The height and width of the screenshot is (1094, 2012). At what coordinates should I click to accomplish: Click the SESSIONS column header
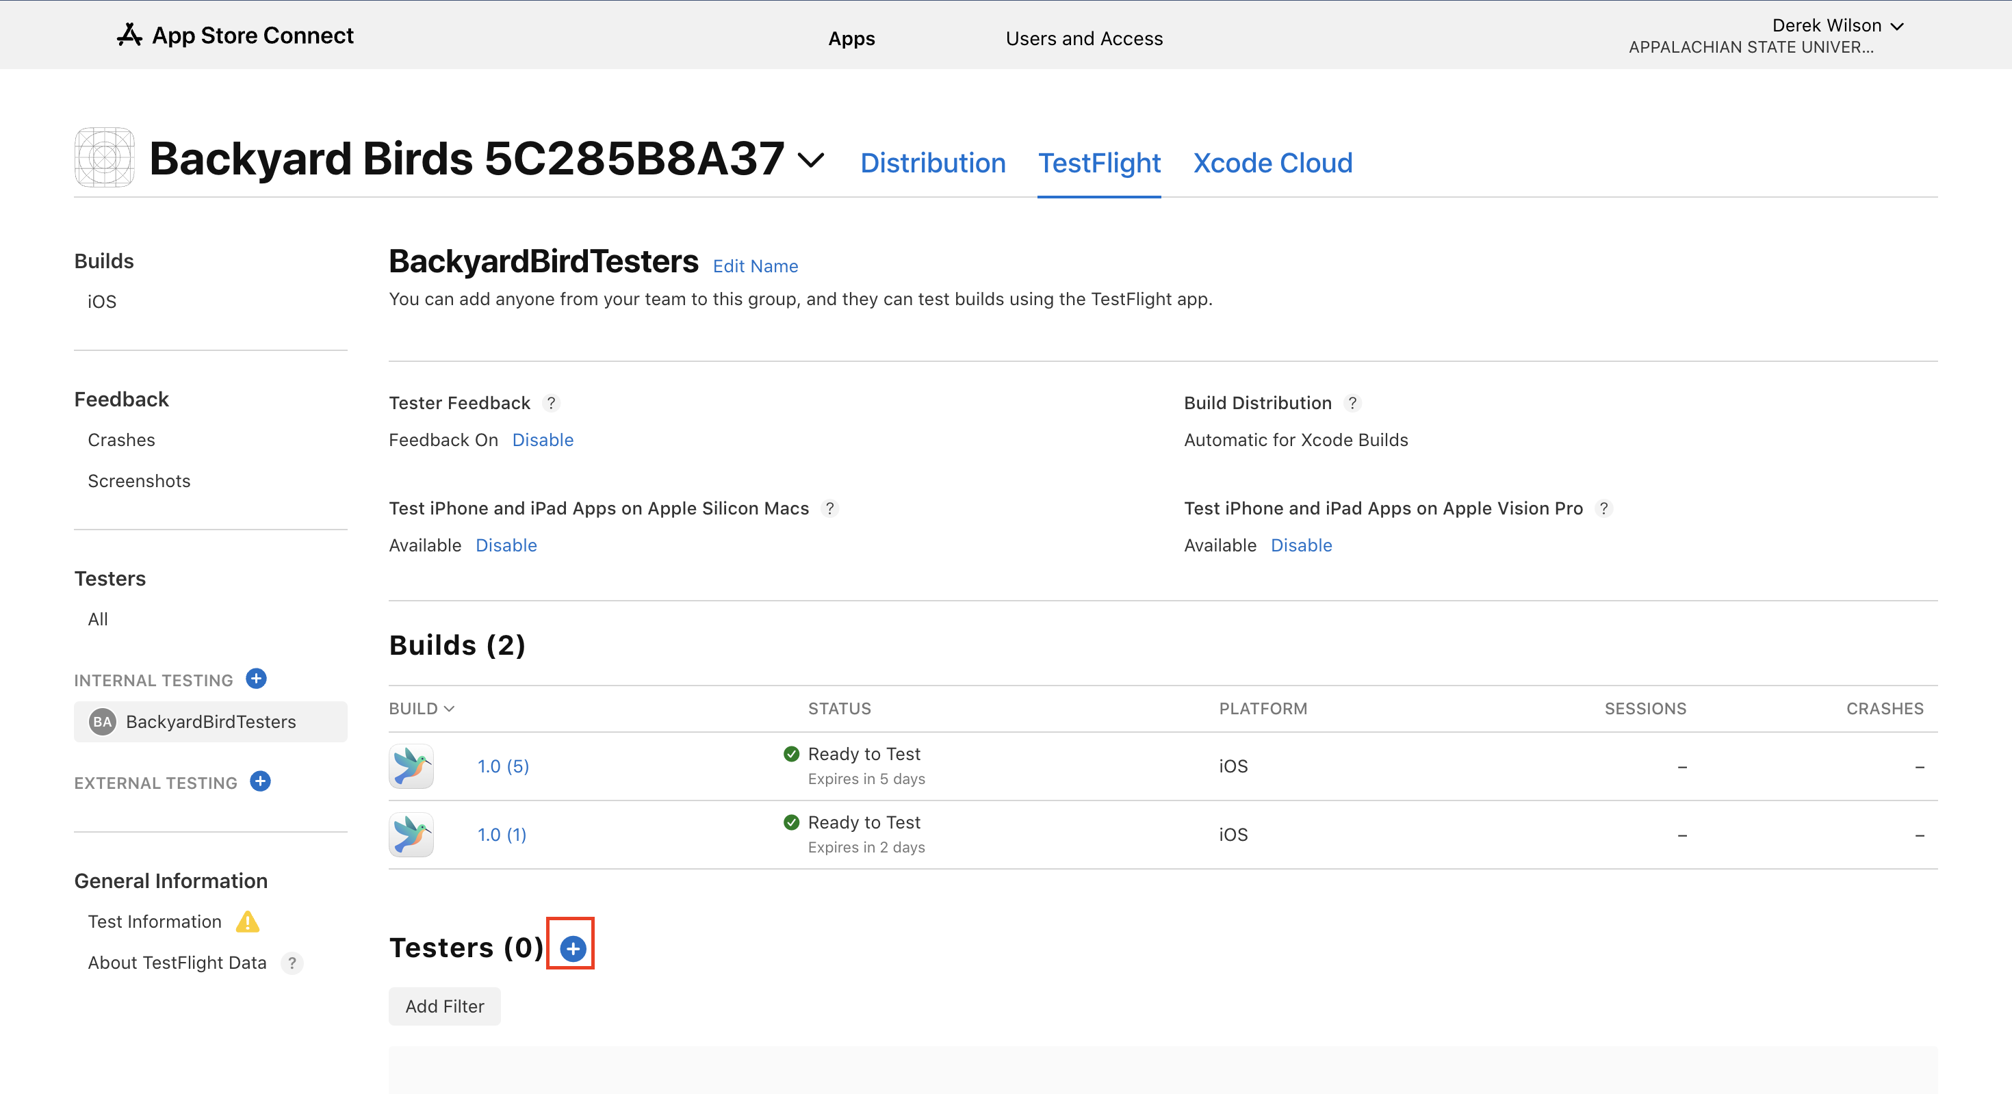[1645, 708]
